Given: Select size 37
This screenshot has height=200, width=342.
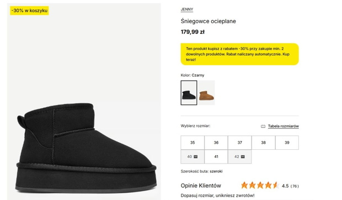Looking at the screenshot, I should (240, 143).
